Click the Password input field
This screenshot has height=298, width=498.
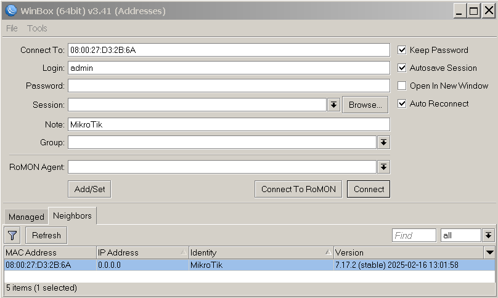pos(229,86)
